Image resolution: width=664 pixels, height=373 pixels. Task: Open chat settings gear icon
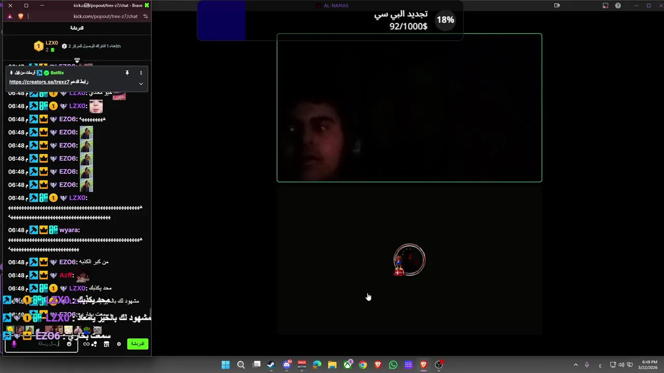tap(119, 344)
